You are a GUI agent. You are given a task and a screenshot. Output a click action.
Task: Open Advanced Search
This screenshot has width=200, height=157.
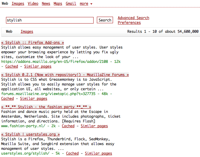[133, 18]
